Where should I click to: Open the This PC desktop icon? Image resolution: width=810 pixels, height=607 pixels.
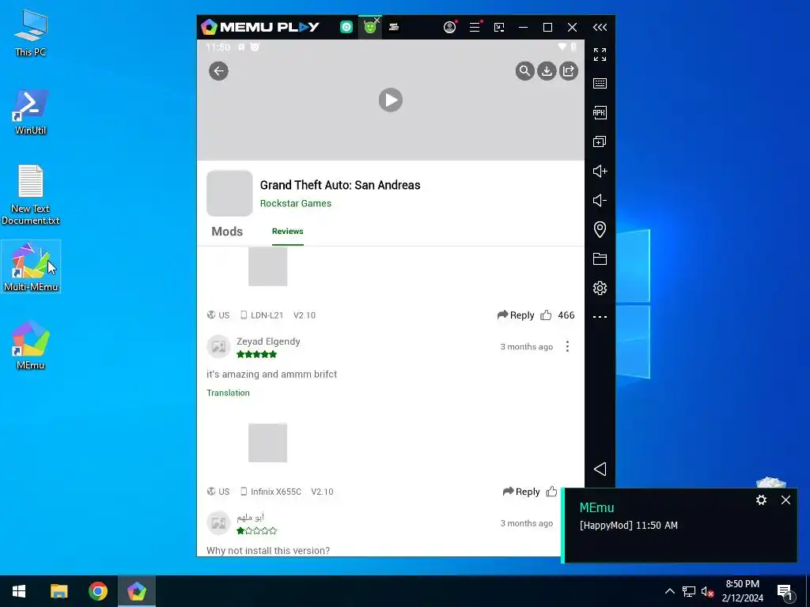click(31, 32)
